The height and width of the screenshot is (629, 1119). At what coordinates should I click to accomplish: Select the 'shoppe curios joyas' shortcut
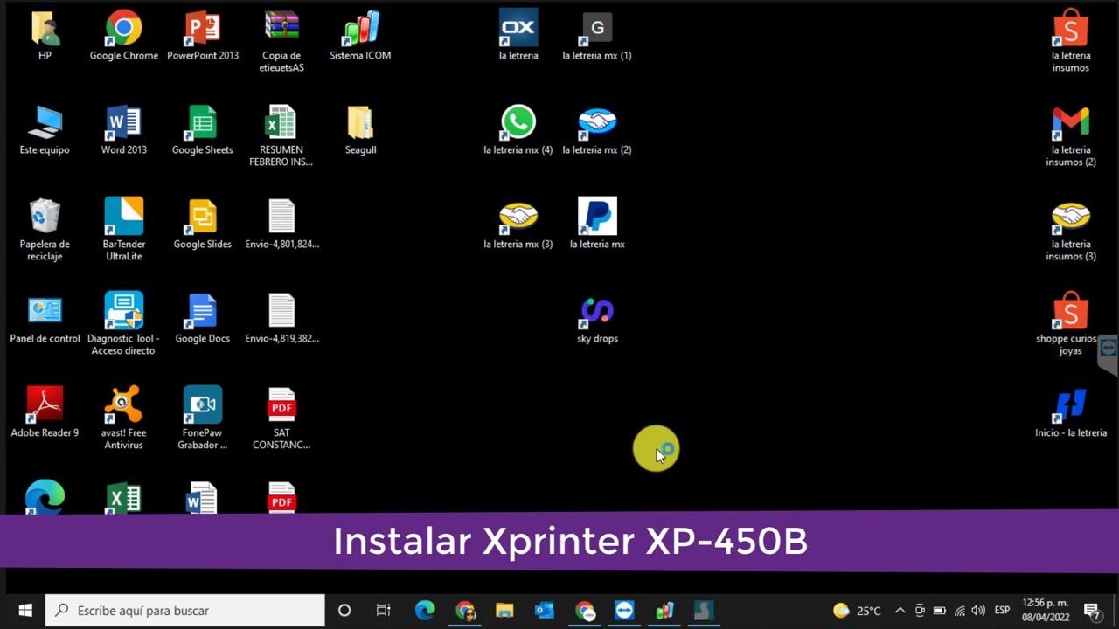coord(1071,325)
